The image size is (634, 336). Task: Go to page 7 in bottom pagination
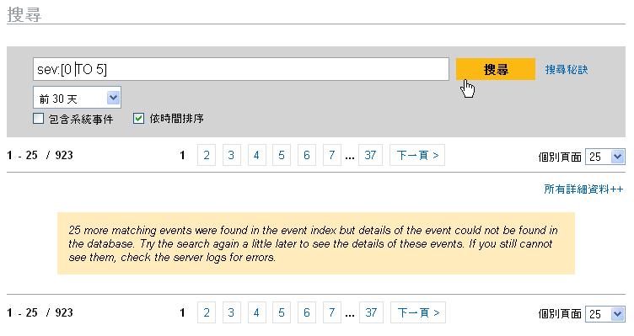click(x=331, y=312)
